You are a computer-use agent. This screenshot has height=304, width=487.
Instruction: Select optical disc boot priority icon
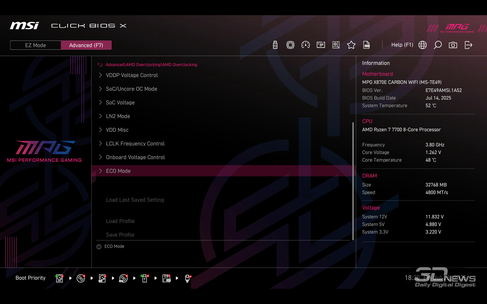coord(81,278)
